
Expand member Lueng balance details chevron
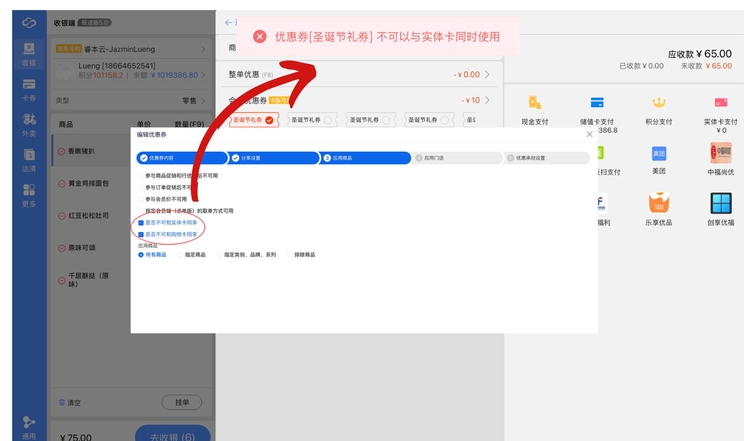203,75
